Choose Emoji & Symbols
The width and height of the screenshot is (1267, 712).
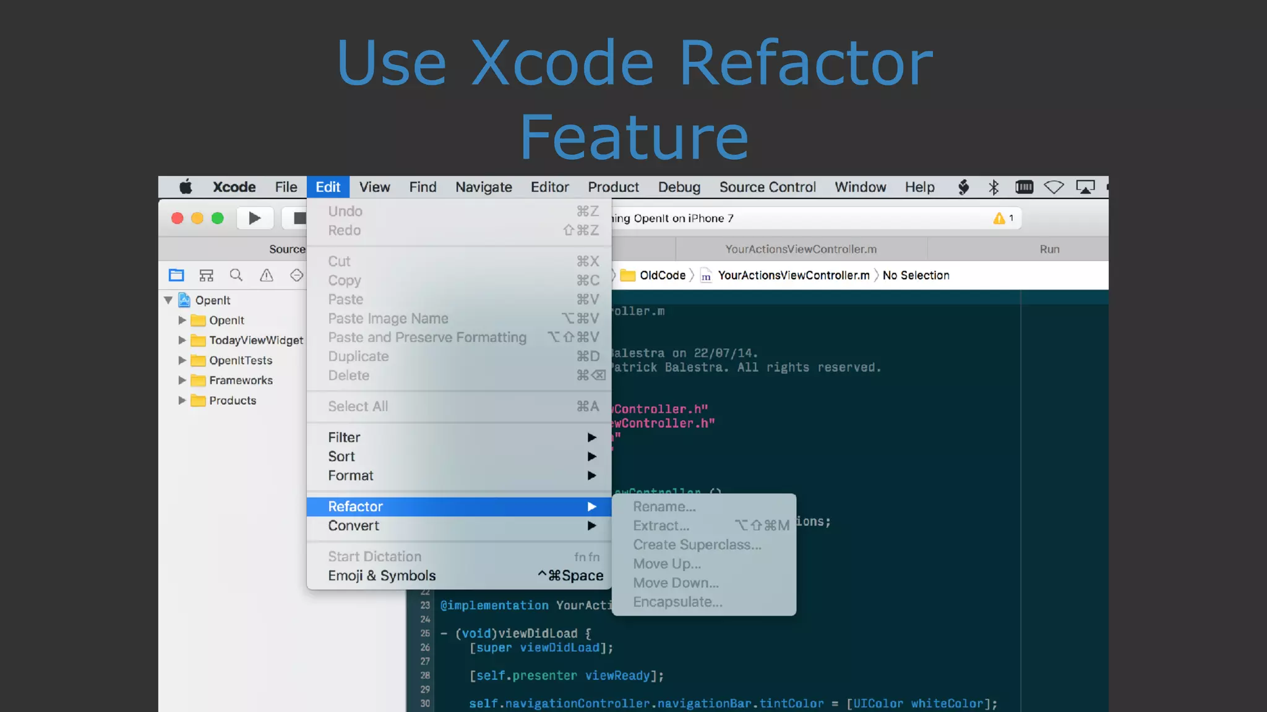click(459, 576)
